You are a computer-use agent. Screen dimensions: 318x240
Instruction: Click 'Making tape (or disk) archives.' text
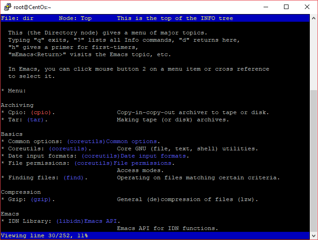click(173, 120)
